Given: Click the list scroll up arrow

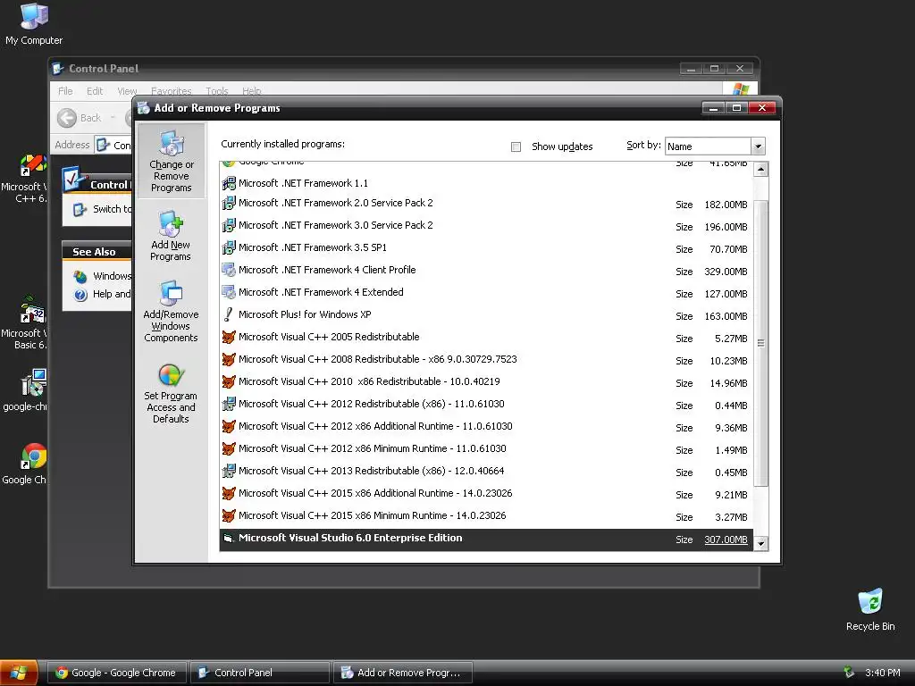Looking at the screenshot, I should [760, 170].
